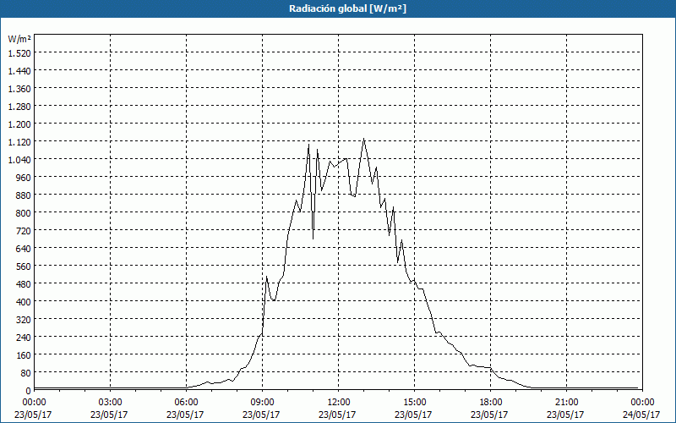Click the 12:00 x-axis time label
The width and height of the screenshot is (676, 423).
point(339,403)
